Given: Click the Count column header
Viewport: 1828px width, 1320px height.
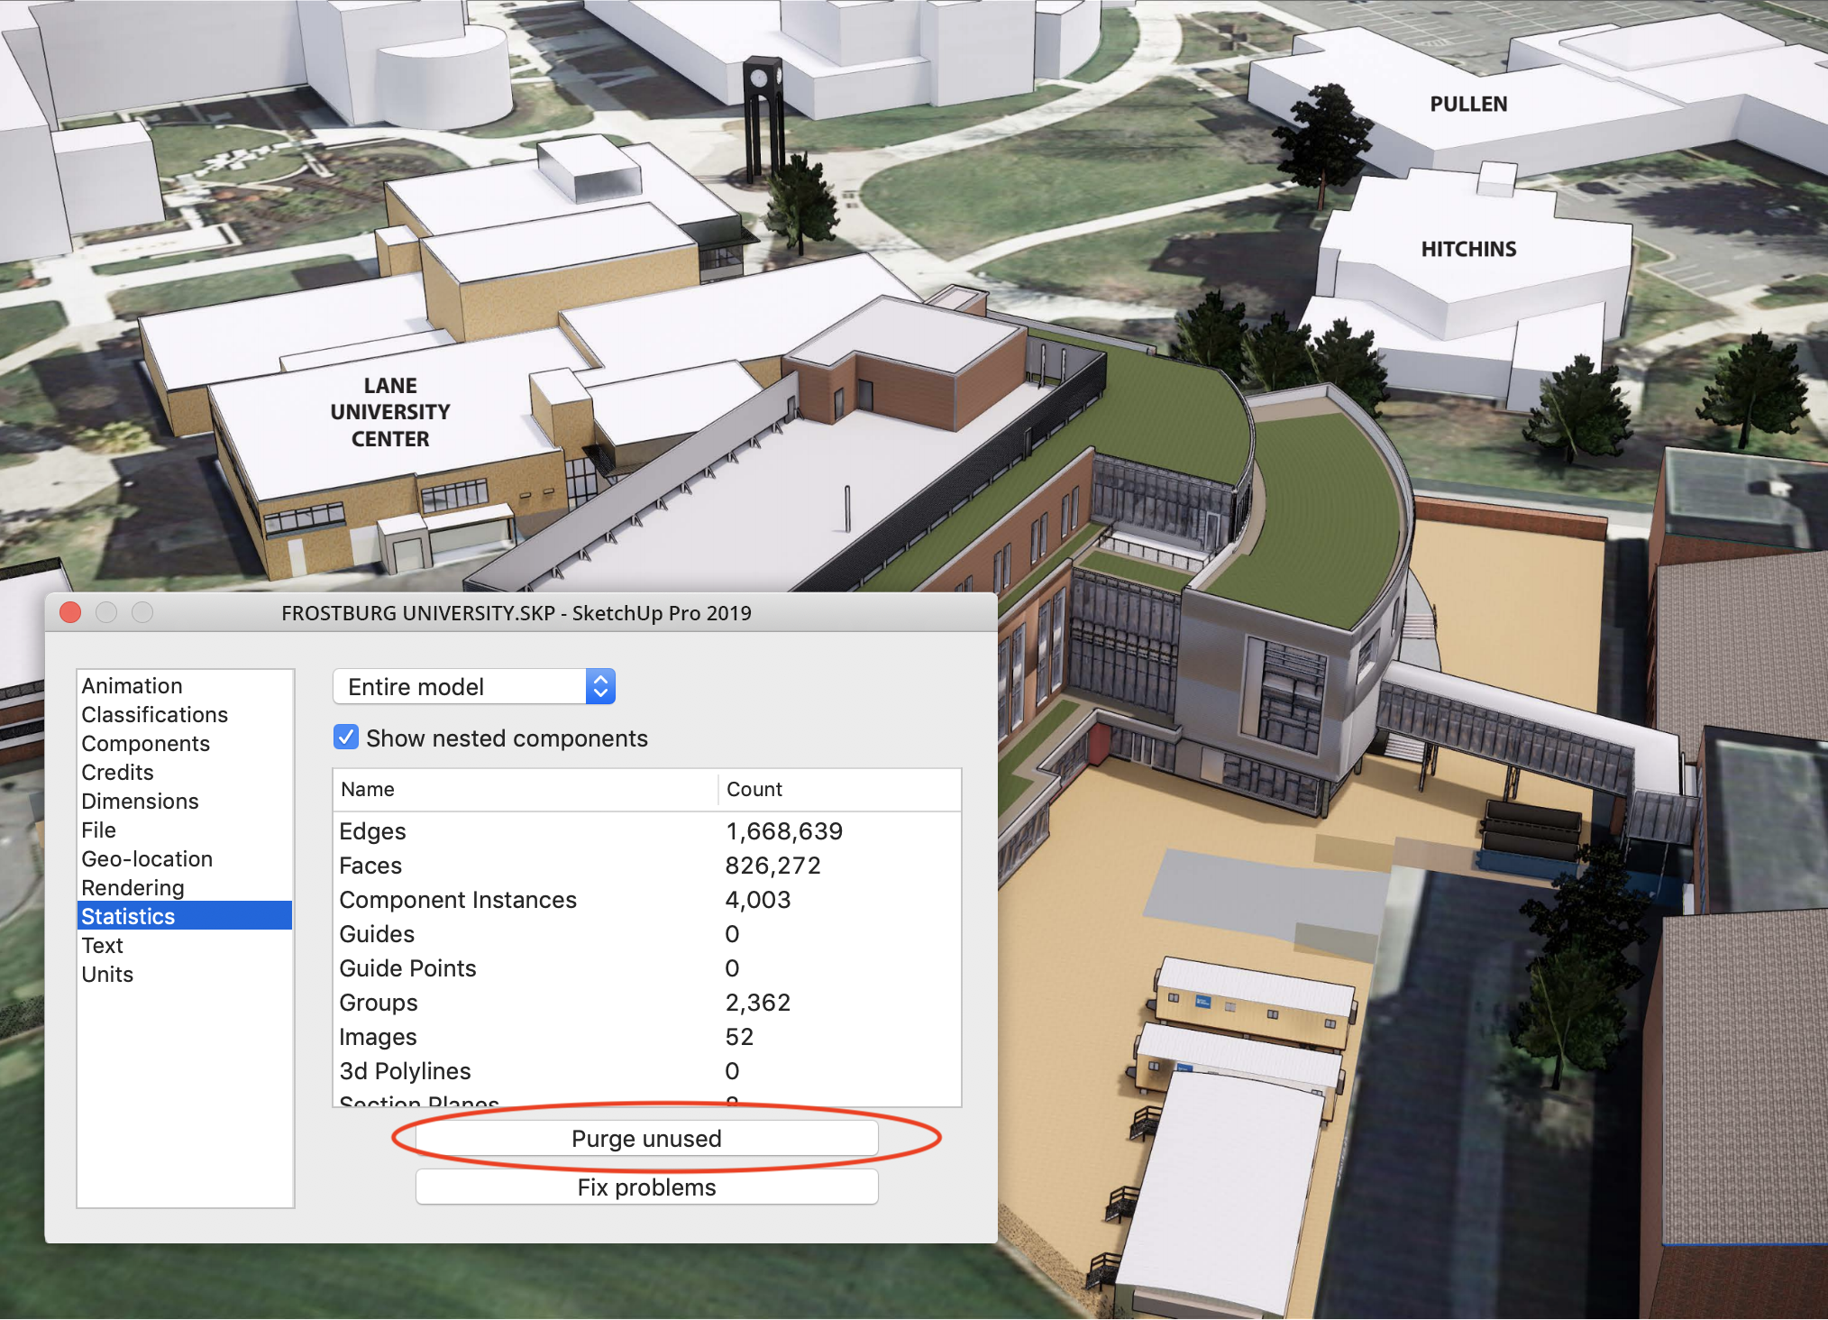Looking at the screenshot, I should point(754,789).
